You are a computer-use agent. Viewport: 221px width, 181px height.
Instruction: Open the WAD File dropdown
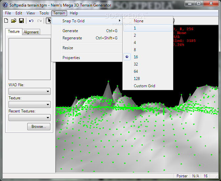[30, 91]
